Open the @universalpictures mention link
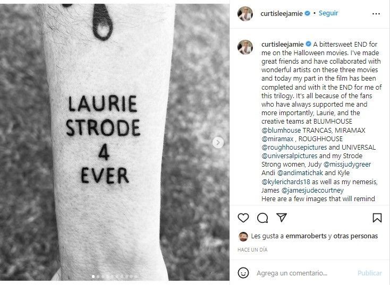Screen dimensions: 390x285 click(x=289, y=156)
